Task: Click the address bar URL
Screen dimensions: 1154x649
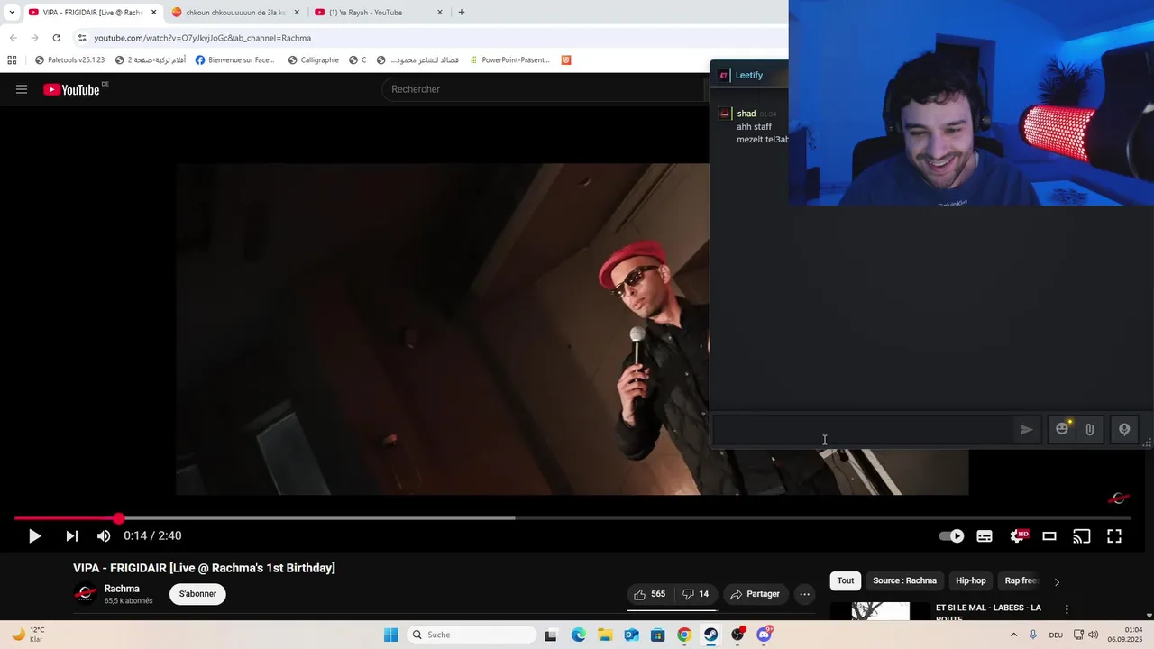Action: coord(203,38)
